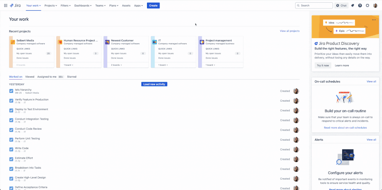Open Done issues on the IT card
Image resolution: width=382 pixels, height=190 pixels.
click(164, 58)
